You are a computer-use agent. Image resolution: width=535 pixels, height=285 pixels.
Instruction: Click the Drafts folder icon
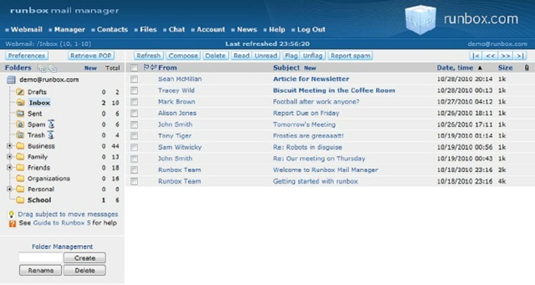click(20, 92)
